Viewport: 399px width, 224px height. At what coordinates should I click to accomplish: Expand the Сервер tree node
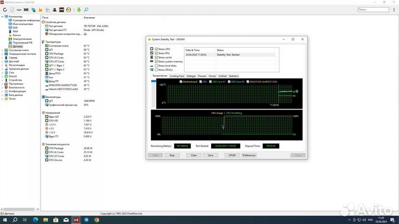[2, 58]
